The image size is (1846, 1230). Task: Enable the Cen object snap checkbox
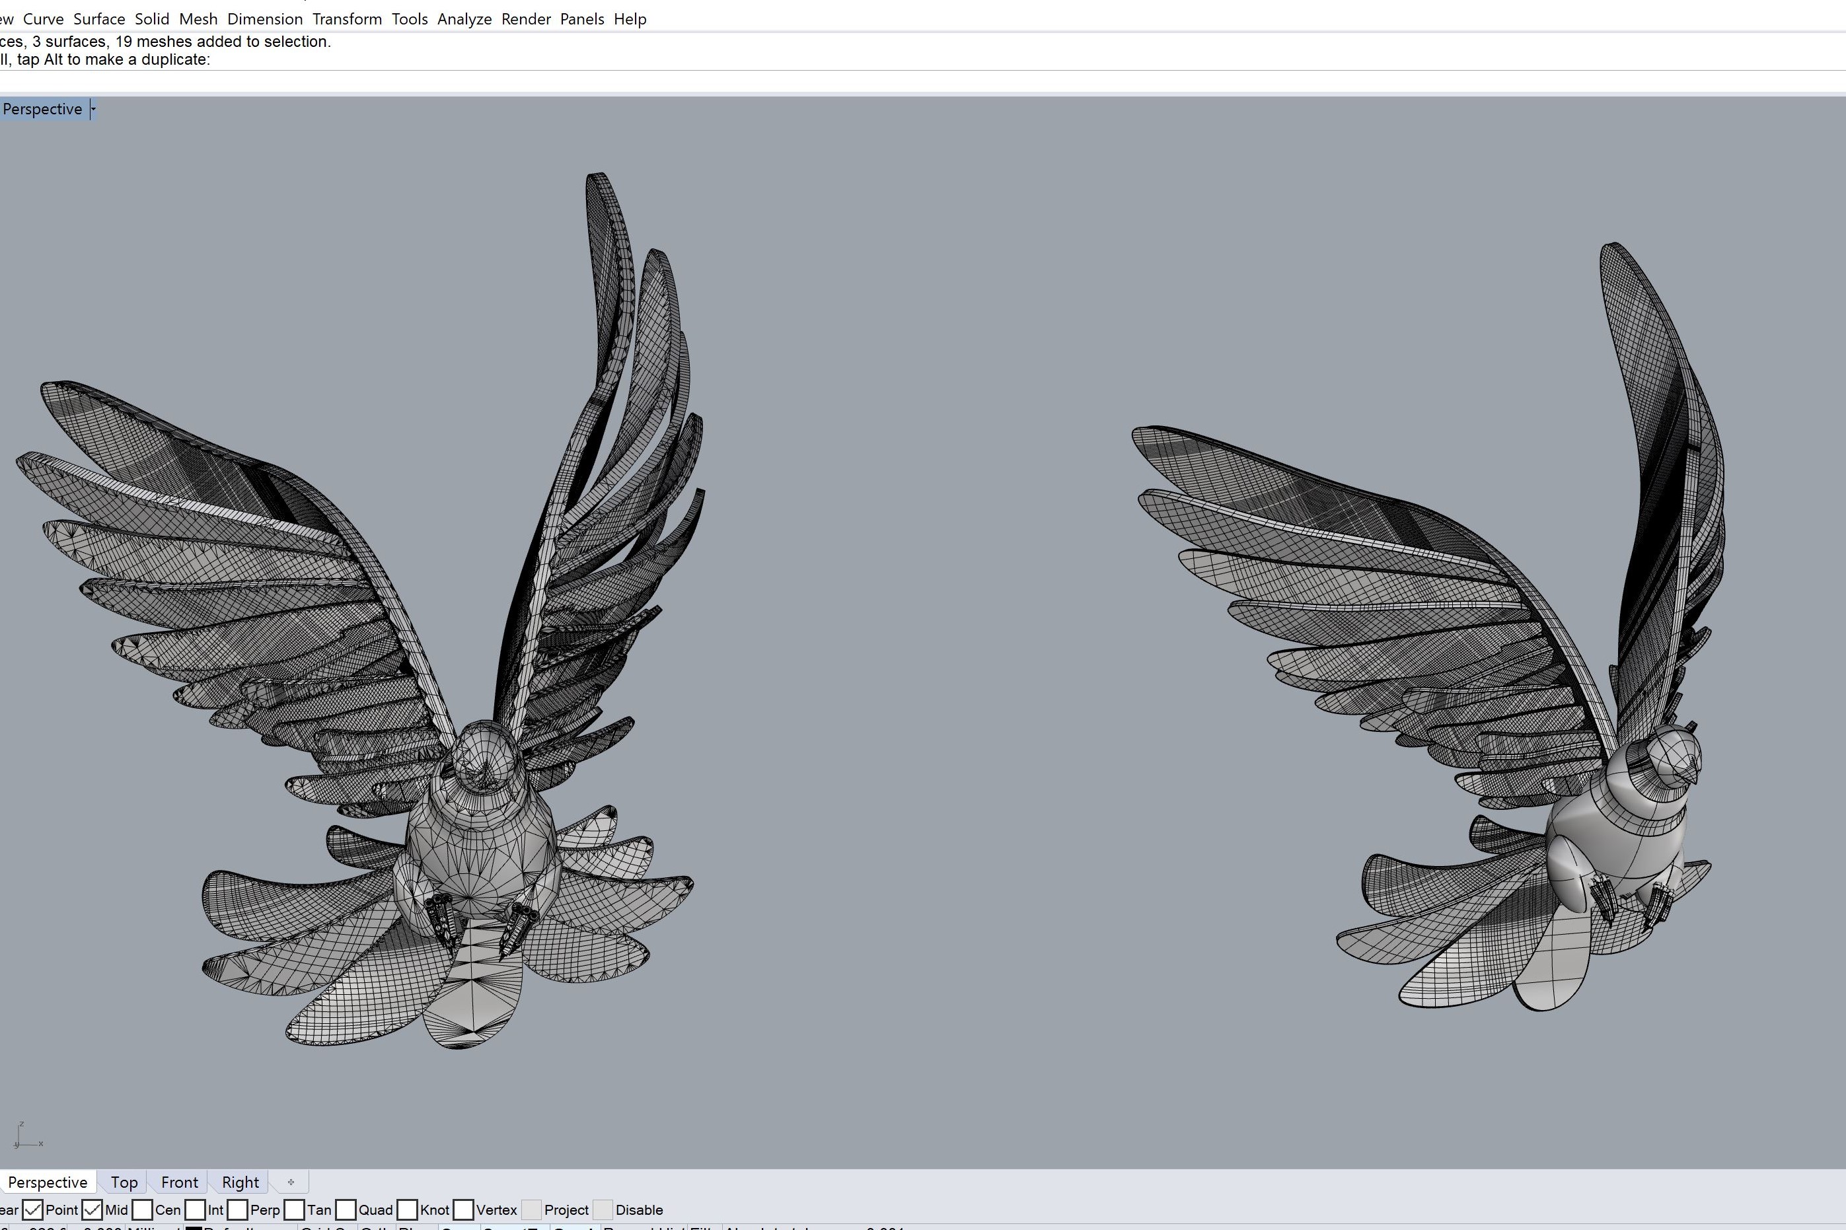[142, 1210]
